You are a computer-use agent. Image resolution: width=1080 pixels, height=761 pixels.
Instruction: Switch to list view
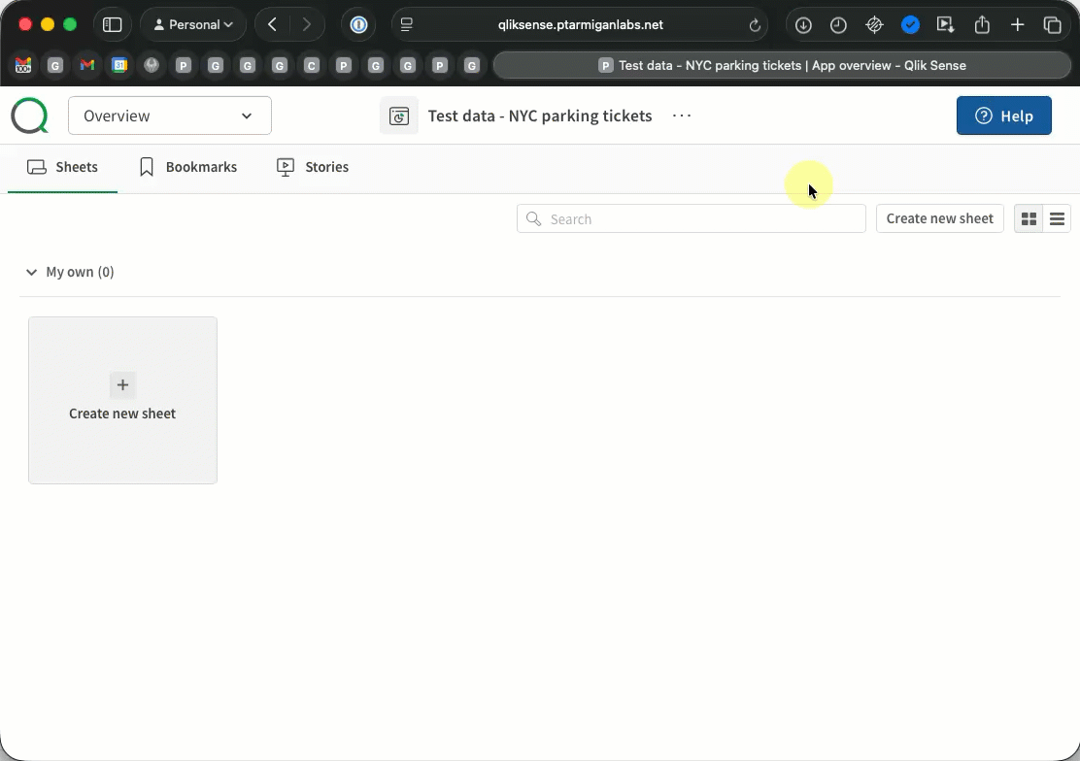[1058, 219]
